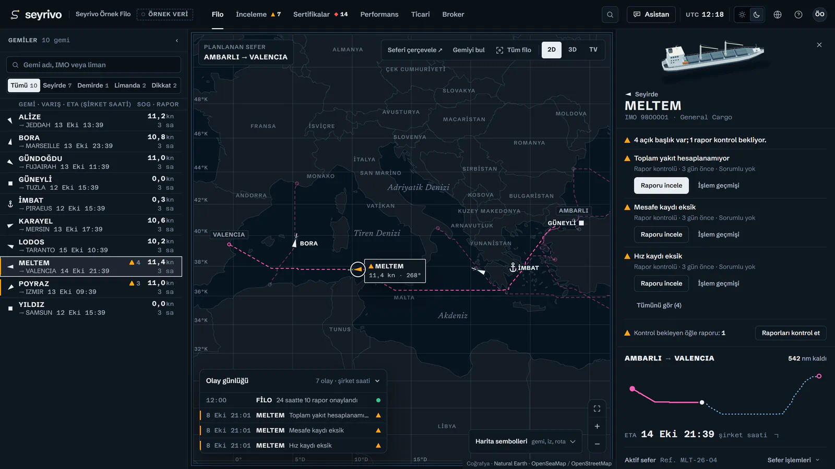Open the Sefer işlemleri dropdown
Image resolution: width=835 pixels, height=469 pixels.
click(794, 460)
